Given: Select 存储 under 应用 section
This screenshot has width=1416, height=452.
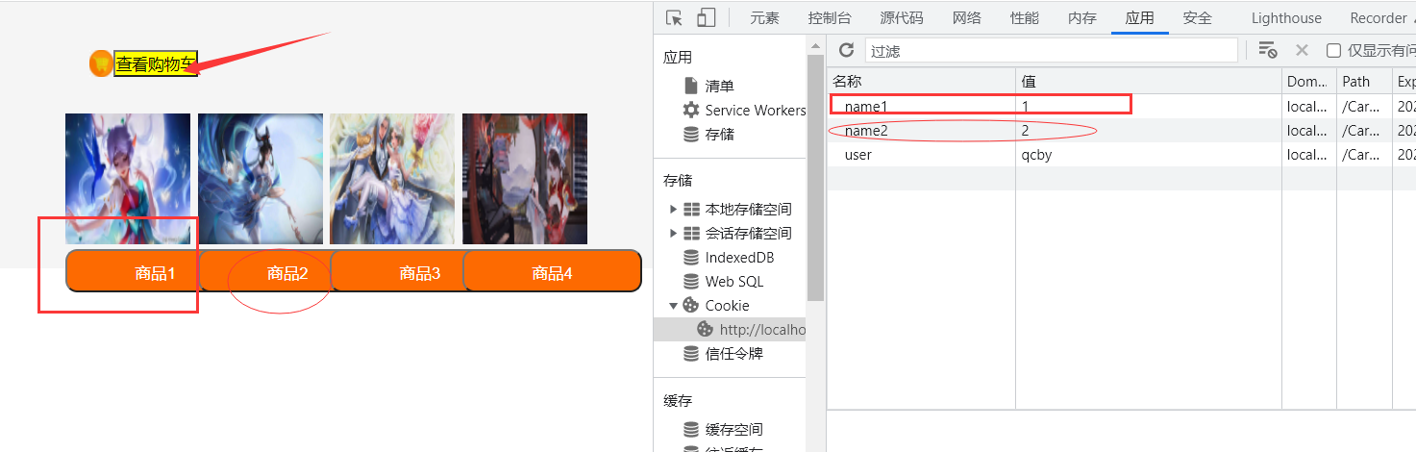Looking at the screenshot, I should pyautogui.click(x=708, y=134).
